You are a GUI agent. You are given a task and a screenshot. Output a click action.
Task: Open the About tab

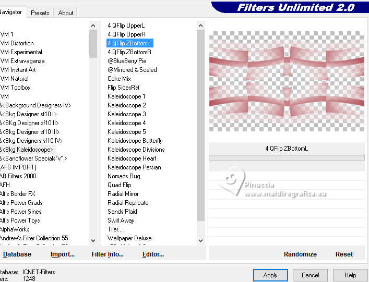66,13
